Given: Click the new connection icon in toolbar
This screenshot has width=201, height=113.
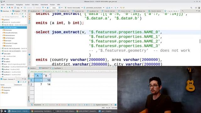Looking at the screenshot, I should [3, 8].
